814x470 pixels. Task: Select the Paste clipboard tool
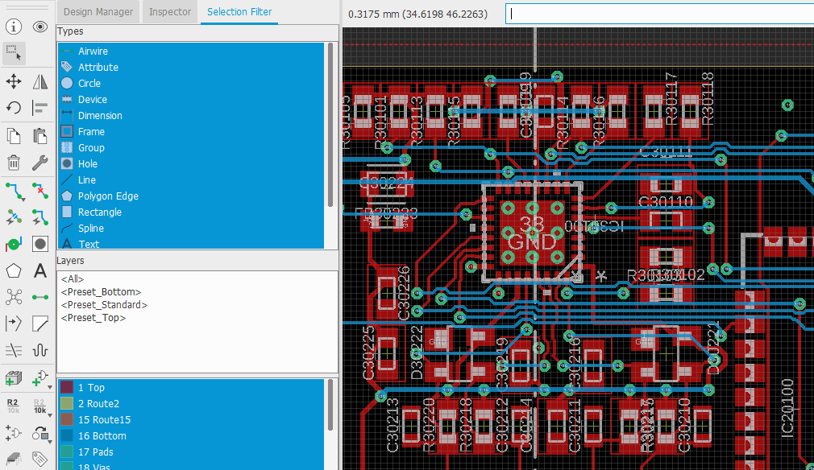coord(40,135)
